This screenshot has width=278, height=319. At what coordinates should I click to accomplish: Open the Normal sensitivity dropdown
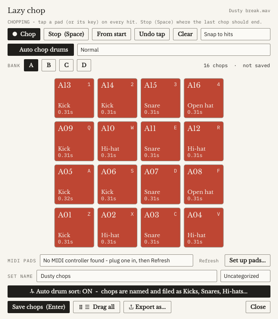point(174,50)
